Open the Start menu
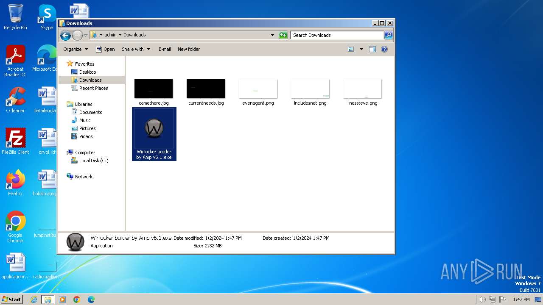 pos(12,299)
